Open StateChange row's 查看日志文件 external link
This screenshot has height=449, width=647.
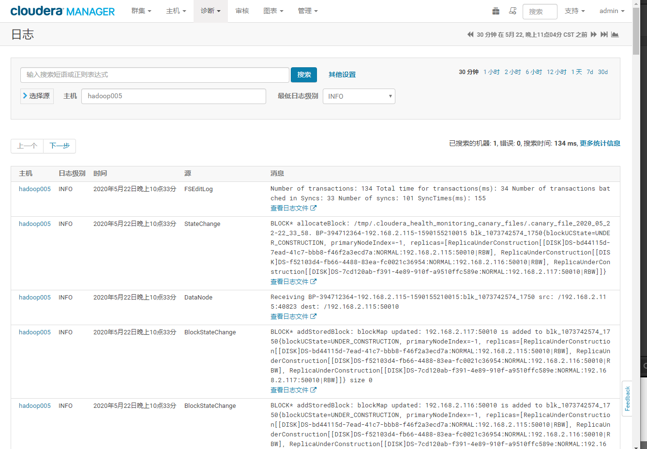pyautogui.click(x=293, y=282)
